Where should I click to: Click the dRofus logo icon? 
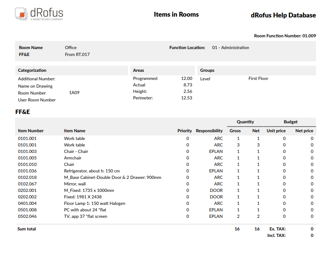coord(21,13)
